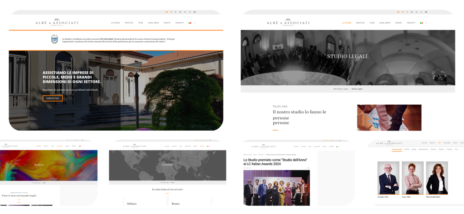Click the 'Tutte le news sul mondo legale' heading

click(19, 196)
